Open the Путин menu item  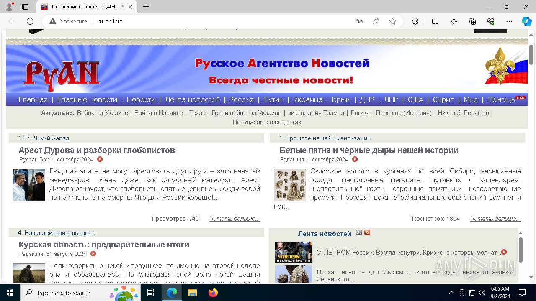point(273,99)
